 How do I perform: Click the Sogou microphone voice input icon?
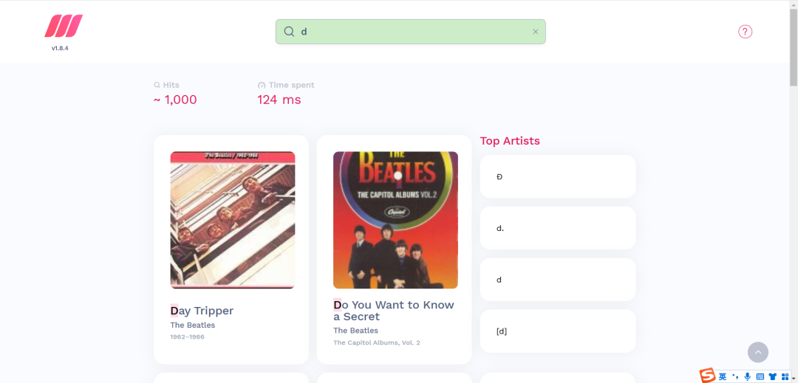coord(747,376)
